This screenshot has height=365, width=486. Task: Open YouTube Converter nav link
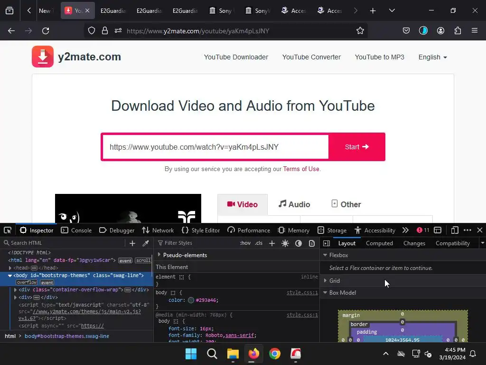click(x=311, y=57)
